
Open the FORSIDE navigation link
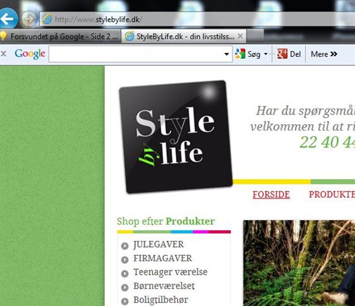tap(271, 195)
